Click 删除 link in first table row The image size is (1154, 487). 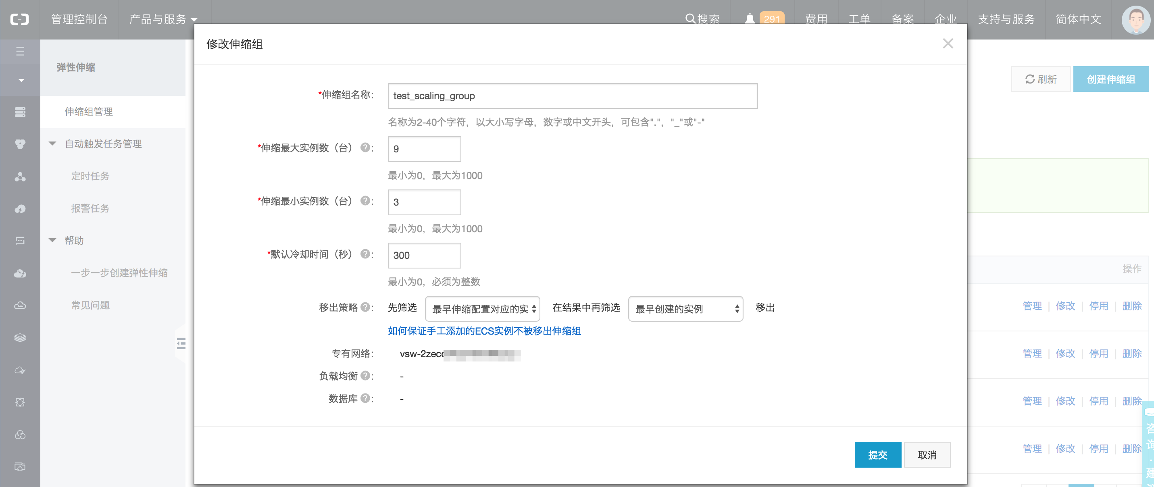(1132, 306)
